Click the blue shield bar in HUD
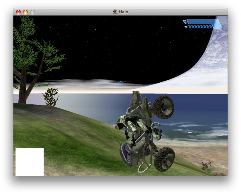Image resolution: width=241 pixels, height=194 pixels. click(202, 21)
